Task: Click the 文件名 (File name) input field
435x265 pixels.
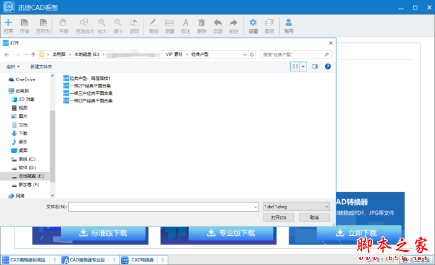Action: (160, 206)
